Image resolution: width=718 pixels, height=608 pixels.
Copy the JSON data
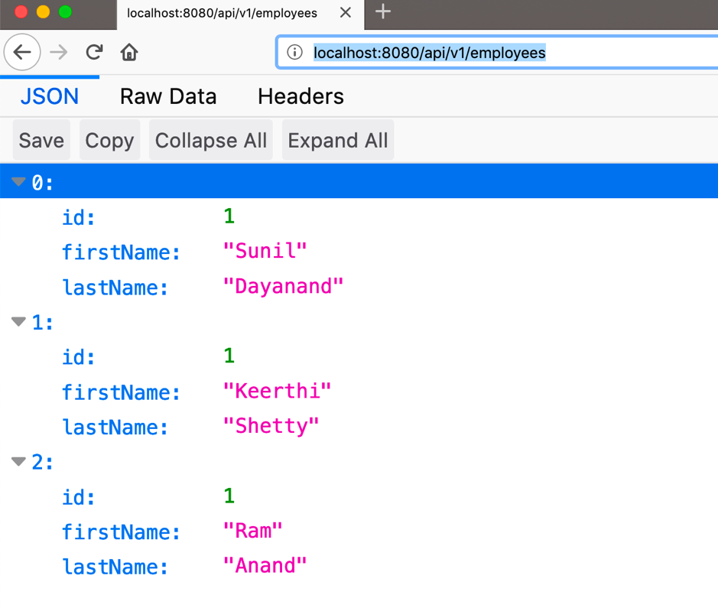[x=109, y=140]
